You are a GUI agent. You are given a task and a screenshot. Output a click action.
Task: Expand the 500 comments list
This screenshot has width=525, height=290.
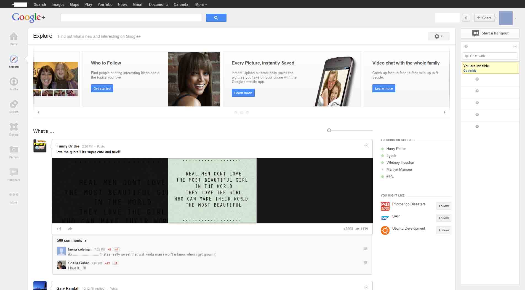[x=72, y=240]
